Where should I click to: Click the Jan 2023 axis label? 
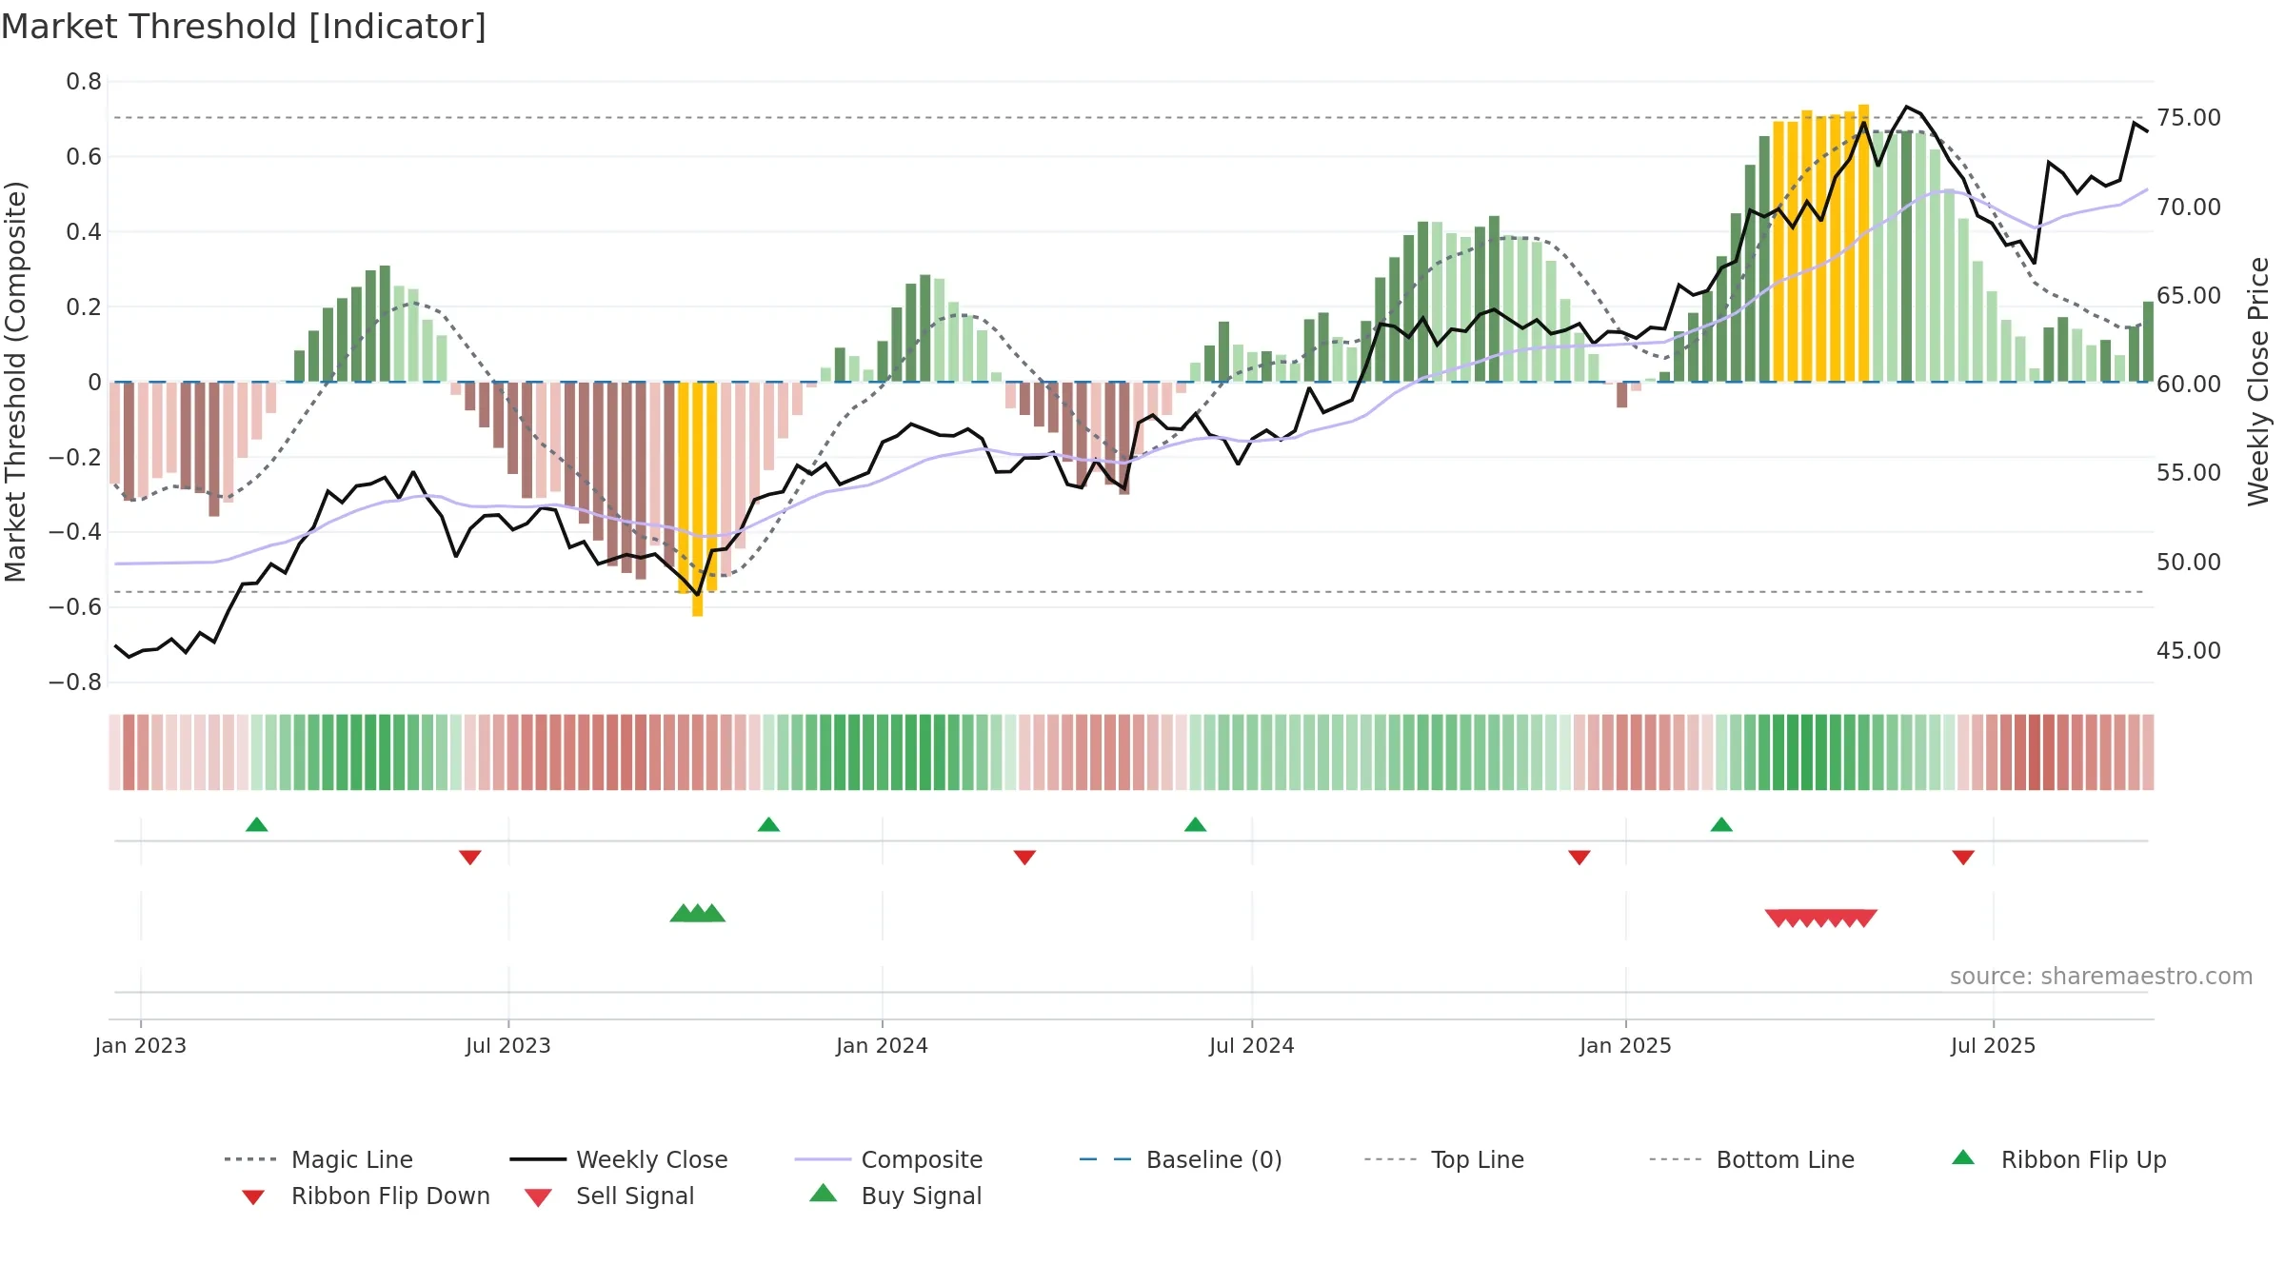coord(141,1045)
